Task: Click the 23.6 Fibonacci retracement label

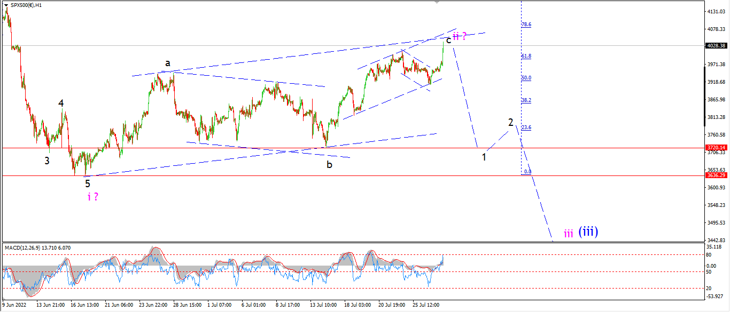Action: pos(526,127)
